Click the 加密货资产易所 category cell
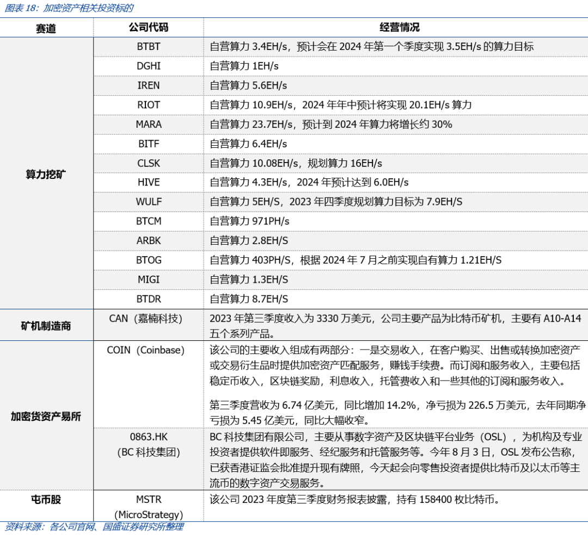The image size is (588, 535). tap(46, 416)
